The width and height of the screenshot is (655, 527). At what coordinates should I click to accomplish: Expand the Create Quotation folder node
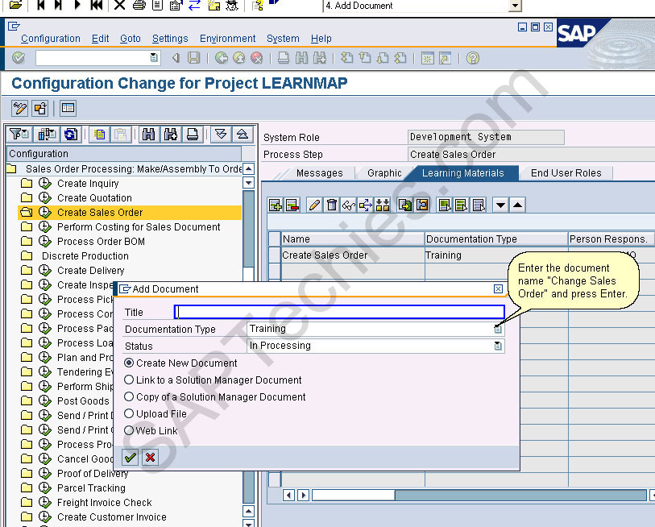pos(27,197)
